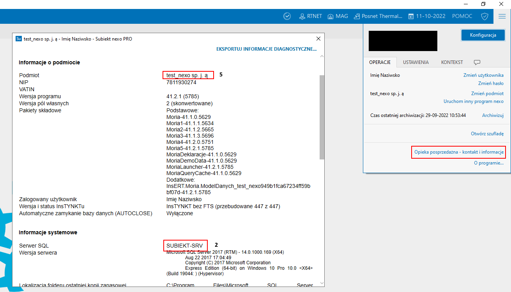Select InsTYNKT bez FTS status text
511x292 pixels.
[x=223, y=206]
